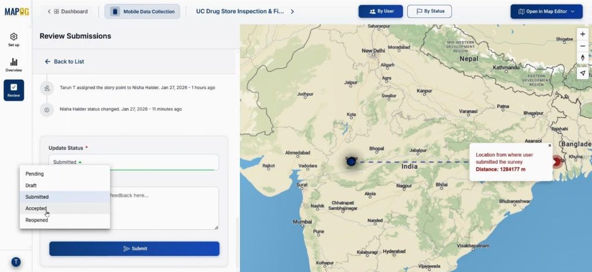The height and width of the screenshot is (272, 592).
Task: Open the Update Status dropdown field
Action: (134, 162)
